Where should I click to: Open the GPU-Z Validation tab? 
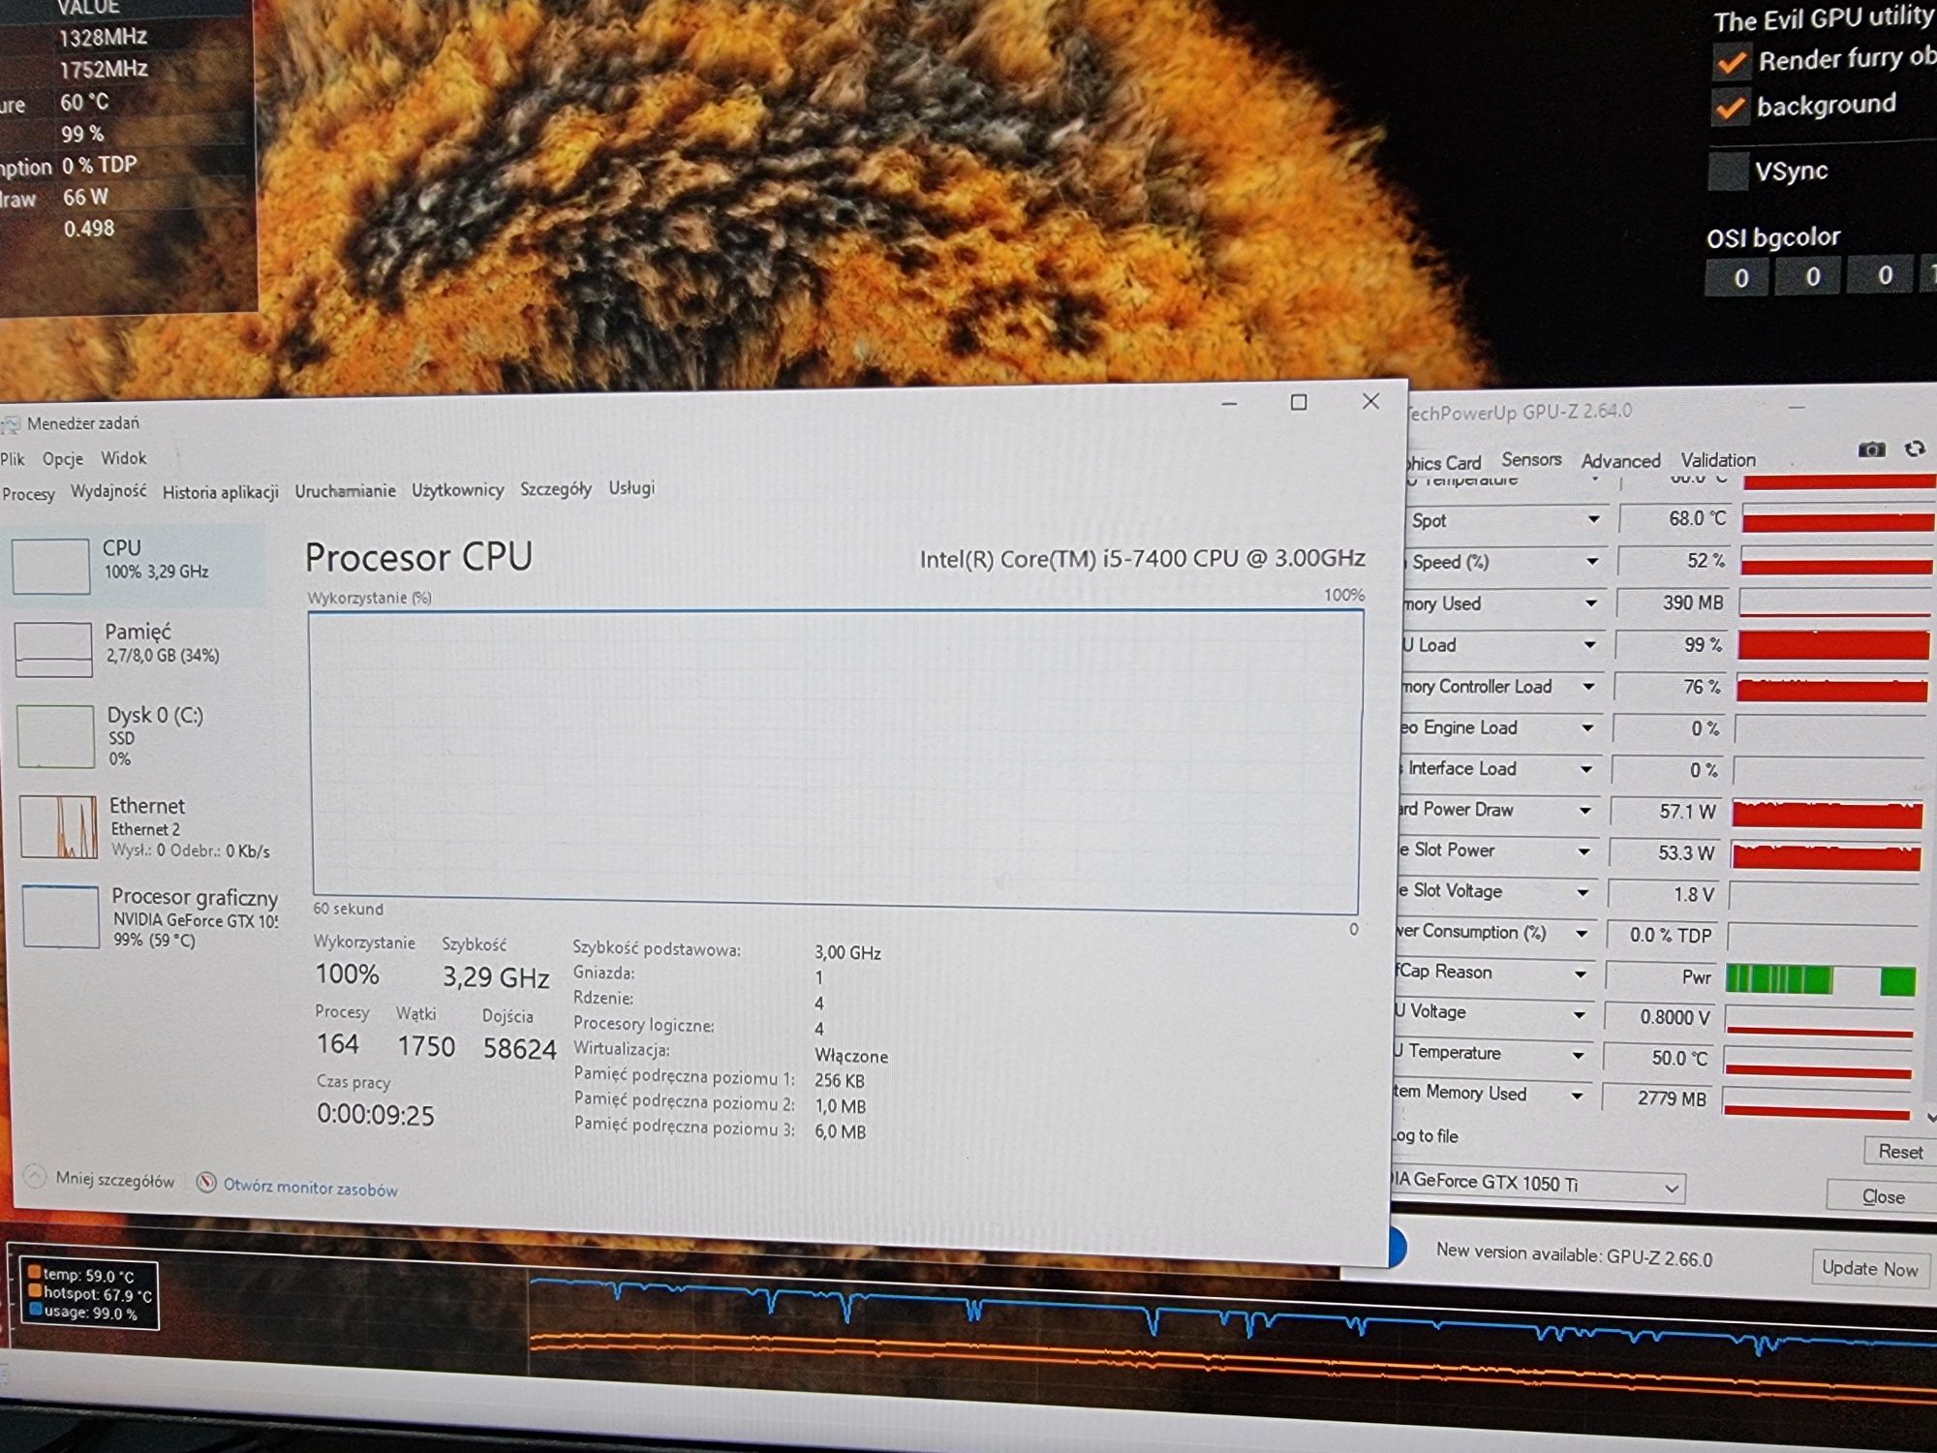coord(1718,460)
